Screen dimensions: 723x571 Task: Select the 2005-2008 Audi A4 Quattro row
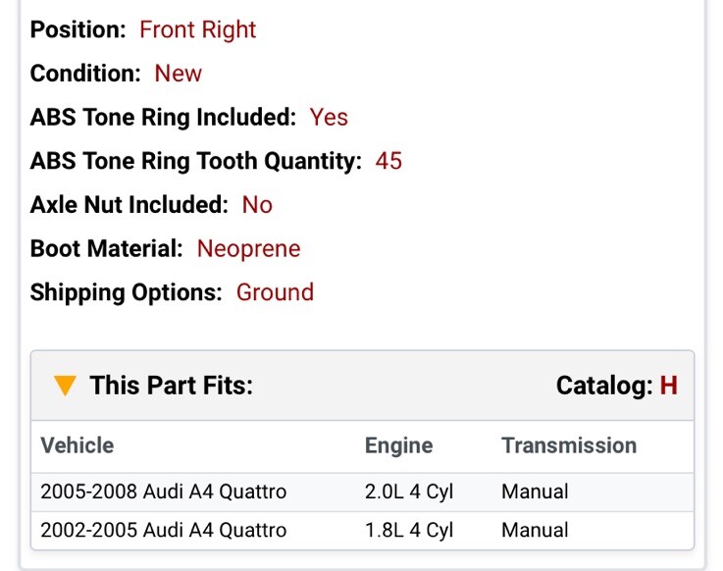tap(362, 492)
